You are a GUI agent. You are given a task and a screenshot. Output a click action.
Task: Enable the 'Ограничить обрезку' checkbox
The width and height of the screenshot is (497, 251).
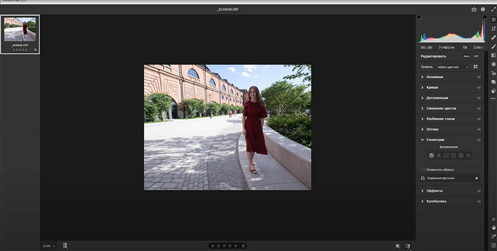click(x=423, y=169)
